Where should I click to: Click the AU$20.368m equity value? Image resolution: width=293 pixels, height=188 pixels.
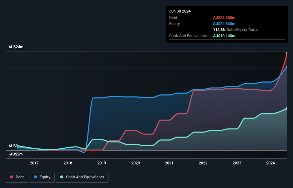click(224, 24)
